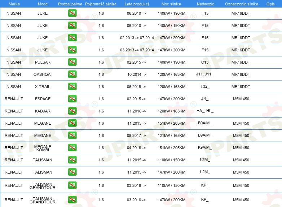Click fuel icon in last Talisman Grandtour row
282x207 pixels.
point(72,200)
